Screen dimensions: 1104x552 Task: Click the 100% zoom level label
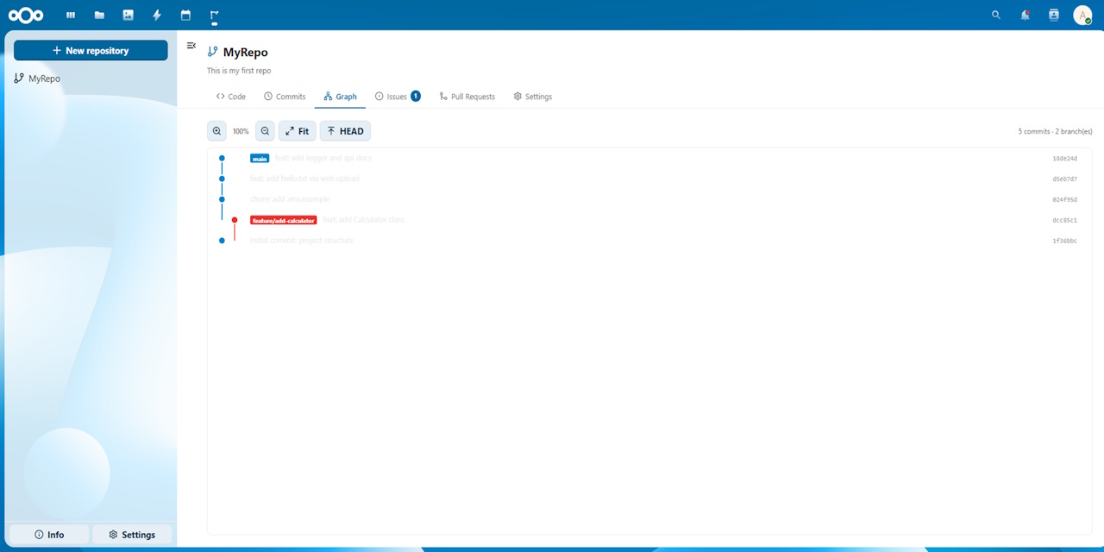point(241,131)
